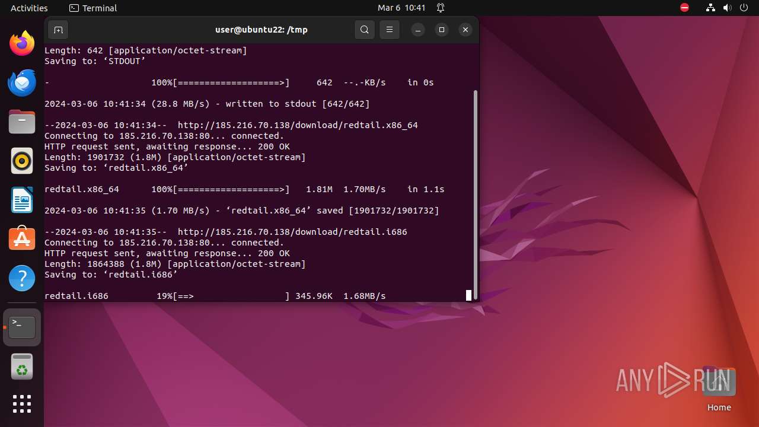Click the line "Saving to: 'redtail.x86_64'"
Image resolution: width=759 pixels, height=427 pixels.
point(116,168)
